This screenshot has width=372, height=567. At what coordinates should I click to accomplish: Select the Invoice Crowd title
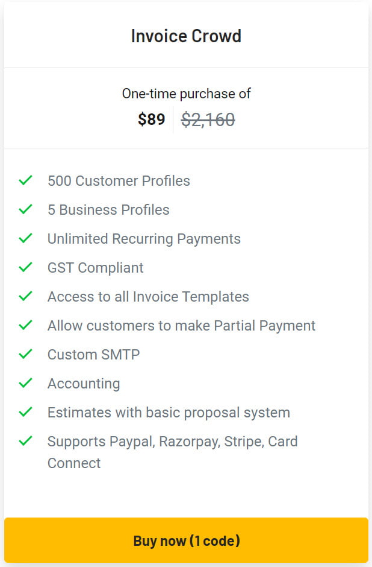click(186, 36)
